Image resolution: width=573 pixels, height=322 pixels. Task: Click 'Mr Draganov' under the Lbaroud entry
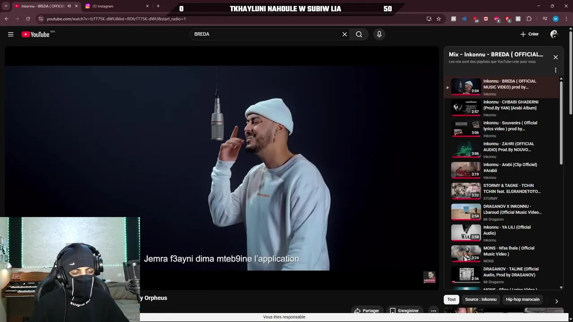click(x=493, y=219)
